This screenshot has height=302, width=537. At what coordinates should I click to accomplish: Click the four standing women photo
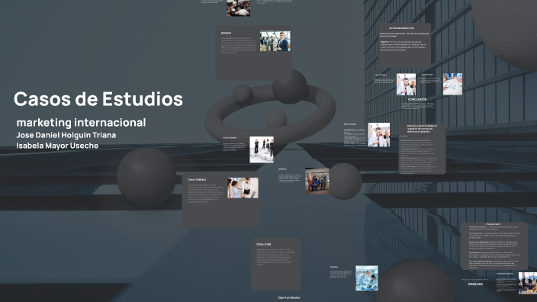click(x=262, y=149)
